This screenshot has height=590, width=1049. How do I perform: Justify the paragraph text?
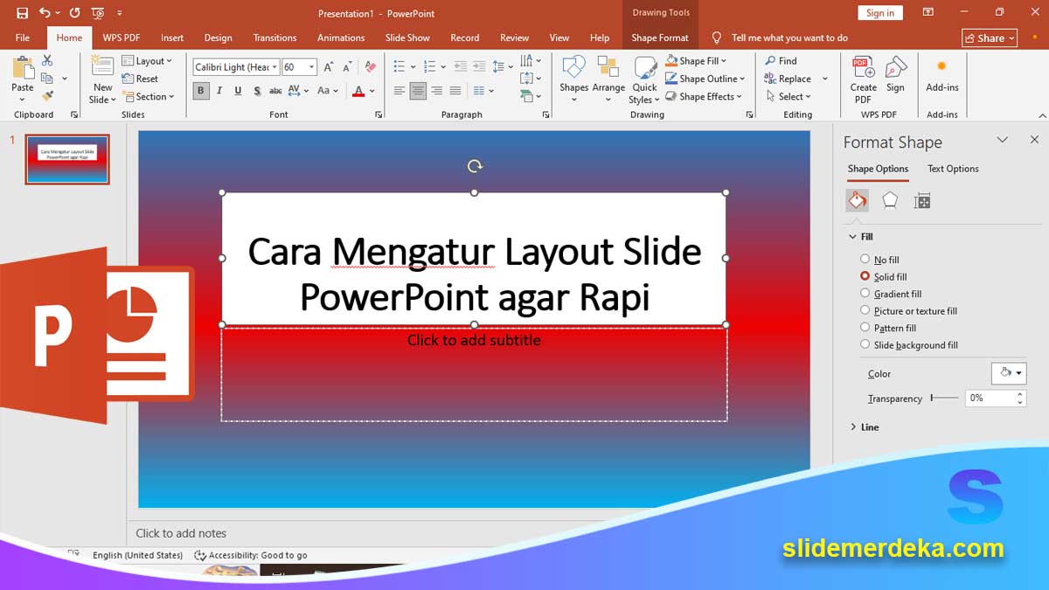[x=455, y=91]
